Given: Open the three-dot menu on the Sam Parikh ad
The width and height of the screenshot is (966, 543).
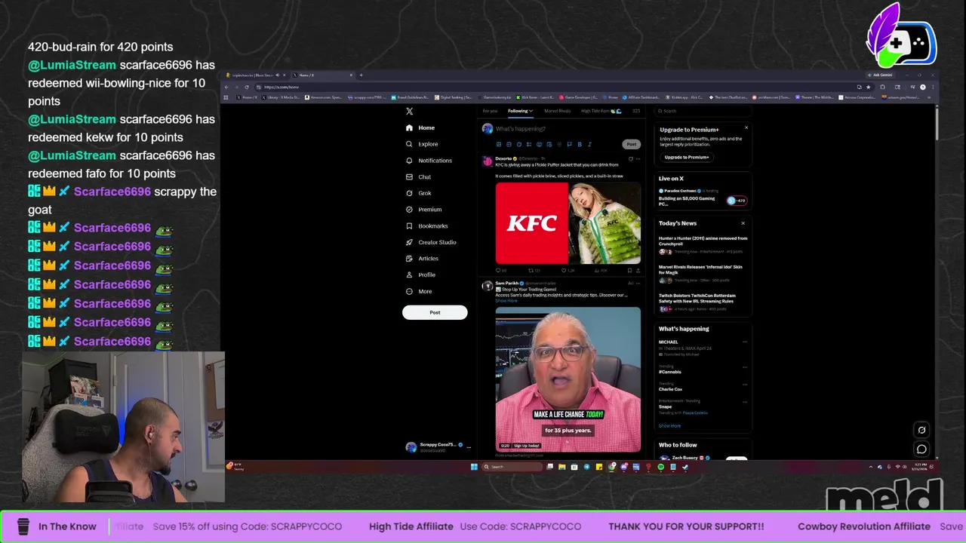Looking at the screenshot, I should tap(638, 283).
